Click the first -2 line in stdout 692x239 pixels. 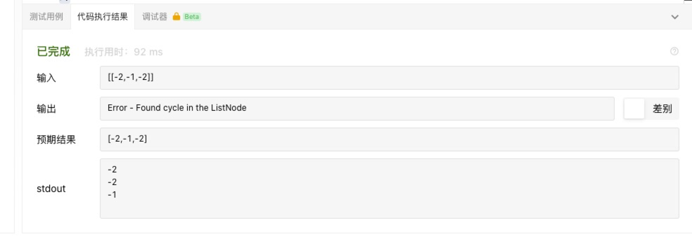pyautogui.click(x=112, y=170)
